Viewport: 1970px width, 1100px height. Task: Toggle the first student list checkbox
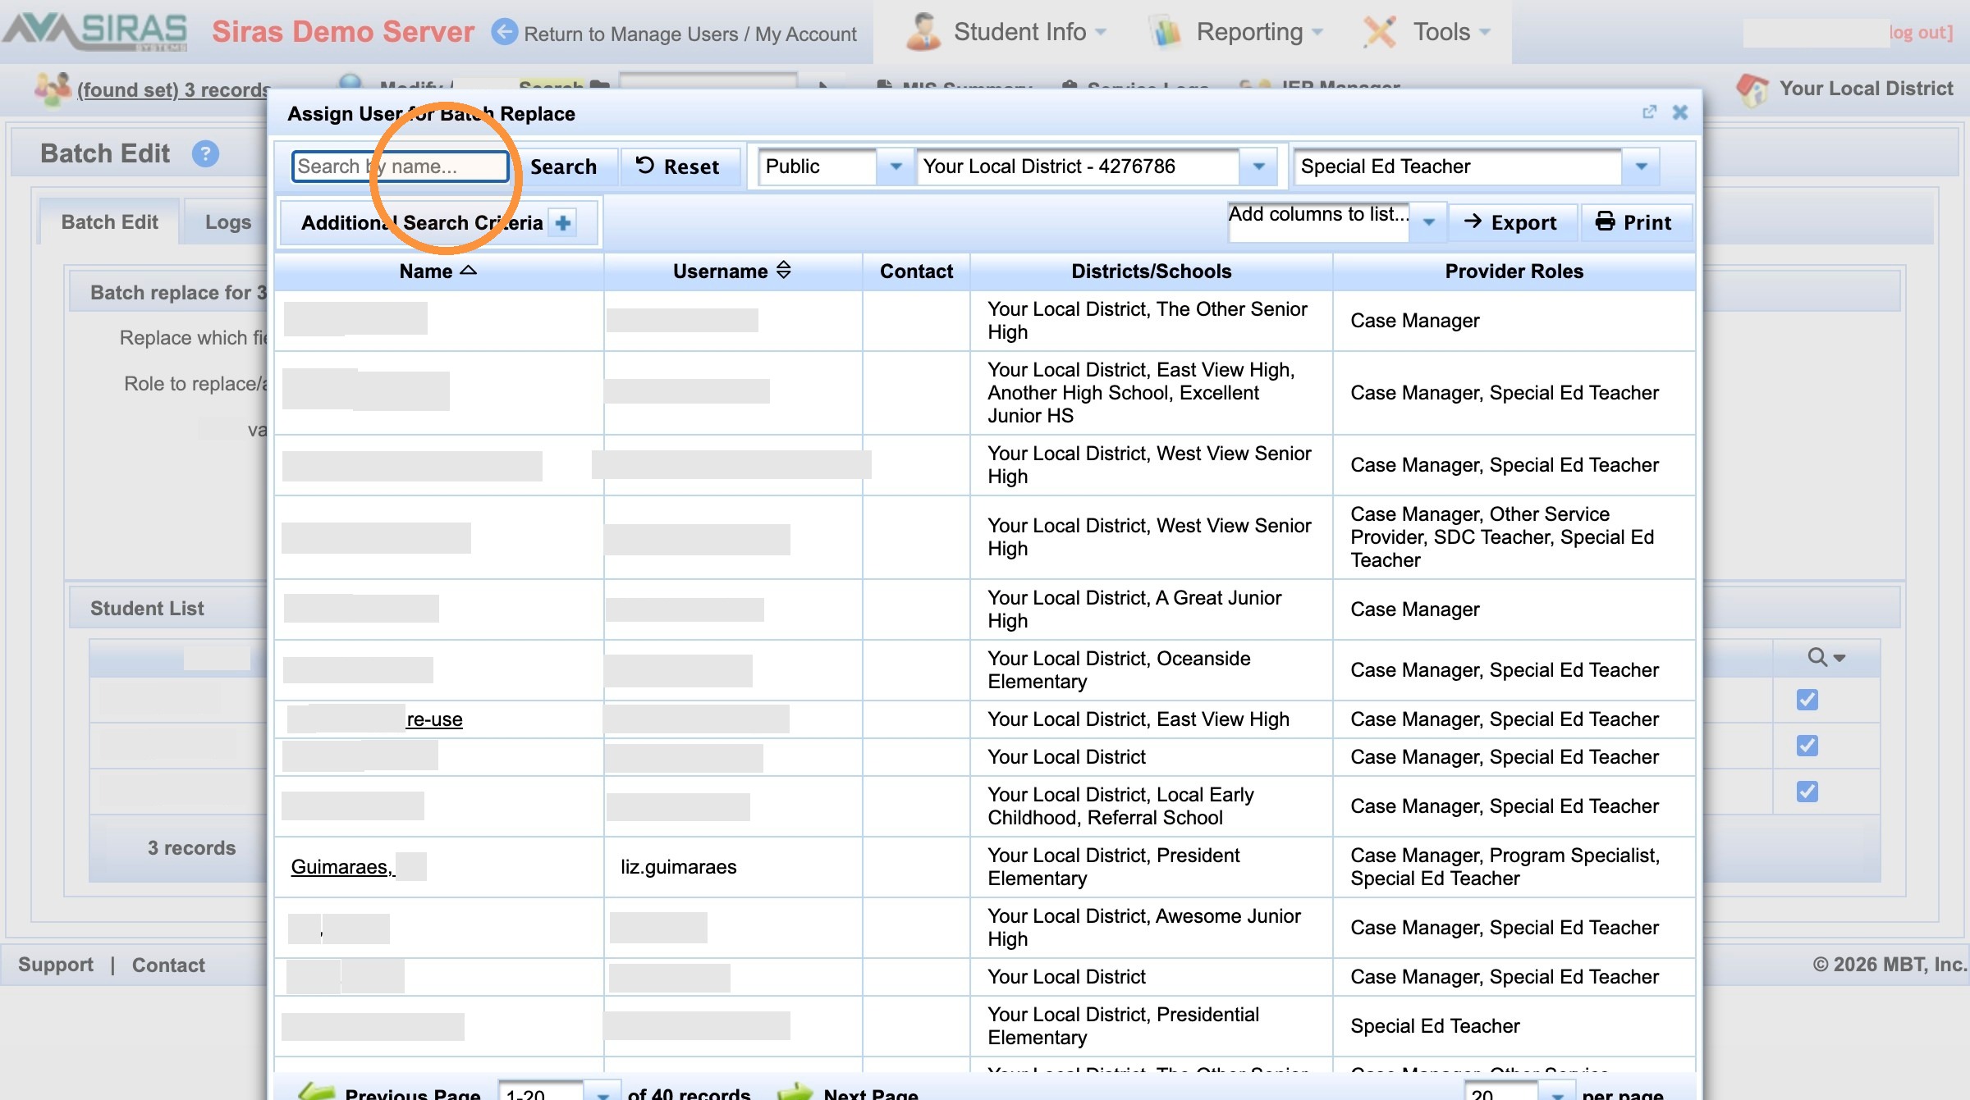point(1807,700)
